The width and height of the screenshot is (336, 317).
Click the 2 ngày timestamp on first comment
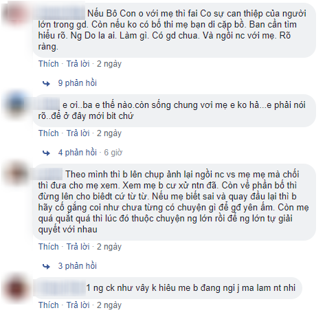coord(109,64)
